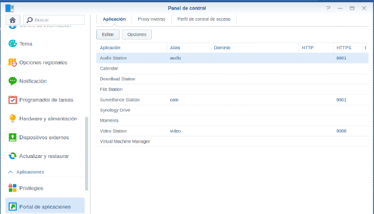Sort by Aplicación column header

click(x=131, y=48)
